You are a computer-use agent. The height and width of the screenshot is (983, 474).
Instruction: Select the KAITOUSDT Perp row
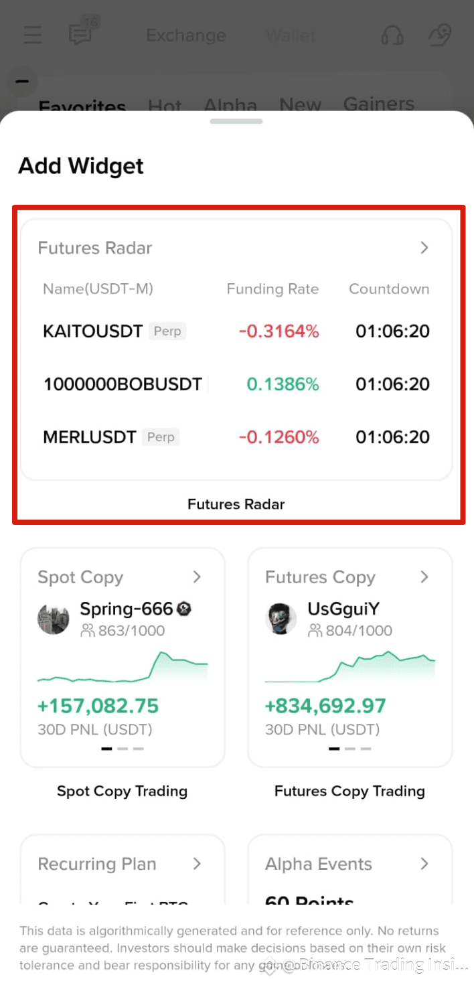pyautogui.click(x=236, y=331)
